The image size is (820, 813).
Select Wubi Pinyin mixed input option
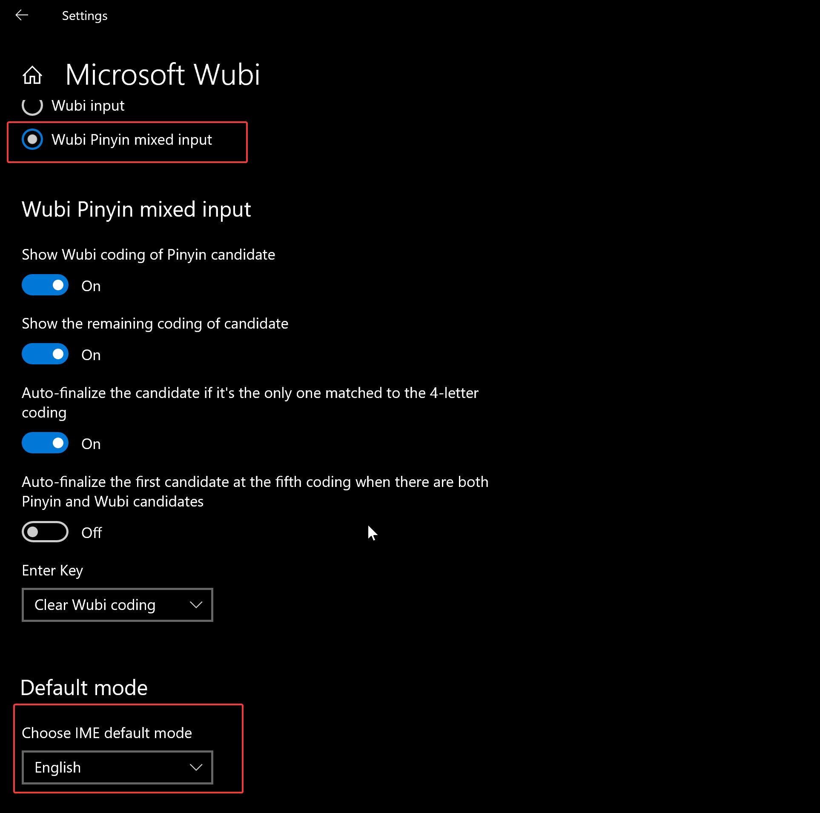pyautogui.click(x=32, y=139)
